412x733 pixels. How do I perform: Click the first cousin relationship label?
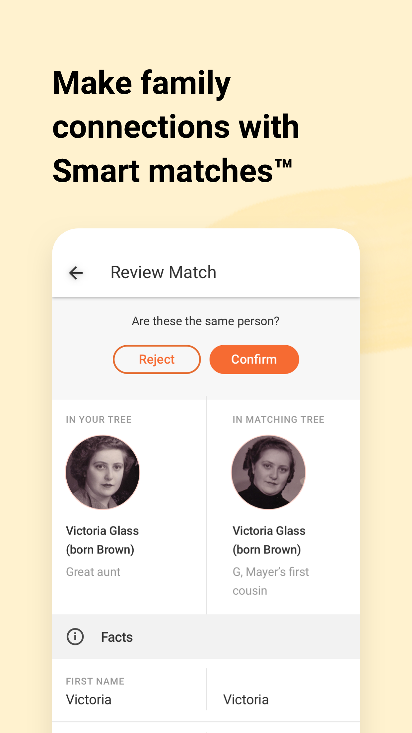270,581
